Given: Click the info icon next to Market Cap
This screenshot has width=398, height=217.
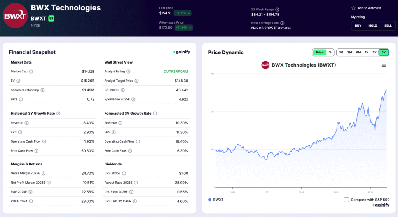Looking at the screenshot, I should pos(31,72).
